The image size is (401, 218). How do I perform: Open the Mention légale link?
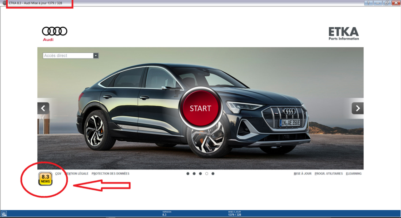(x=77, y=173)
